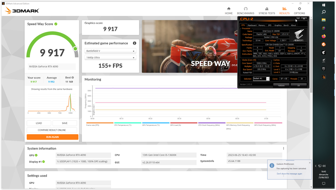Open the Epic Games Launcher taskbar icon
Screen dimensions: 336x190
click(x=324, y=69)
